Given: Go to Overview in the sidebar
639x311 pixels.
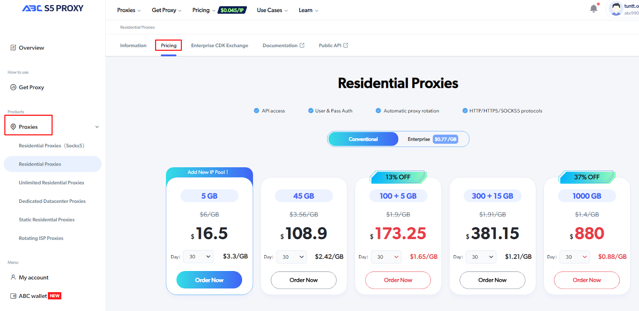Looking at the screenshot, I should (x=32, y=48).
